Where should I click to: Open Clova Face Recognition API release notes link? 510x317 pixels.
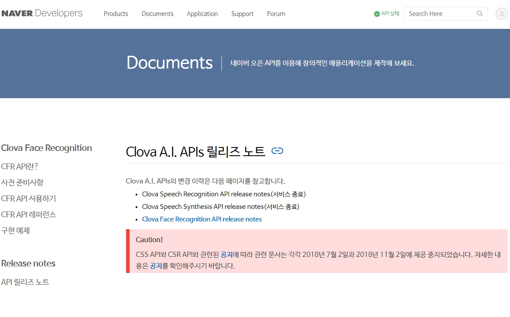pyautogui.click(x=202, y=219)
